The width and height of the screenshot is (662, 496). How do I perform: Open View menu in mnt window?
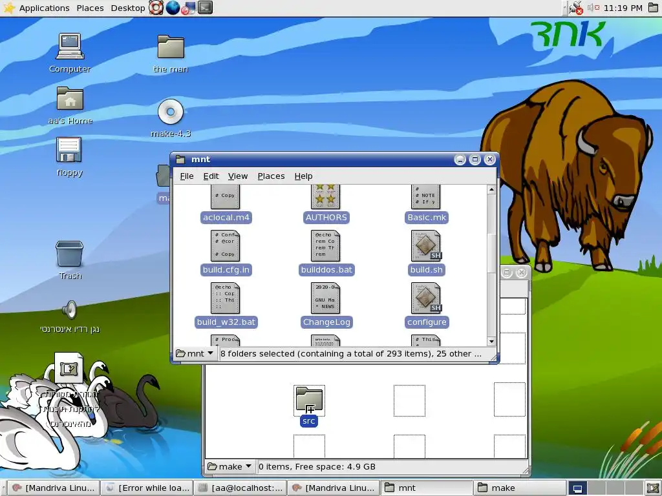tap(238, 176)
